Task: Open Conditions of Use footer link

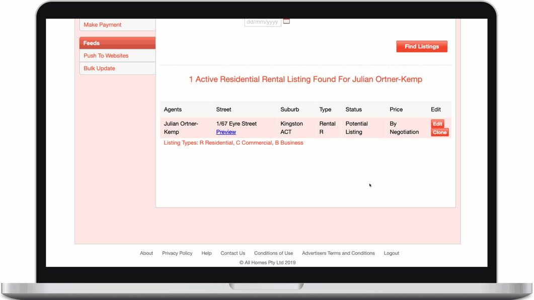Action: tap(273, 253)
